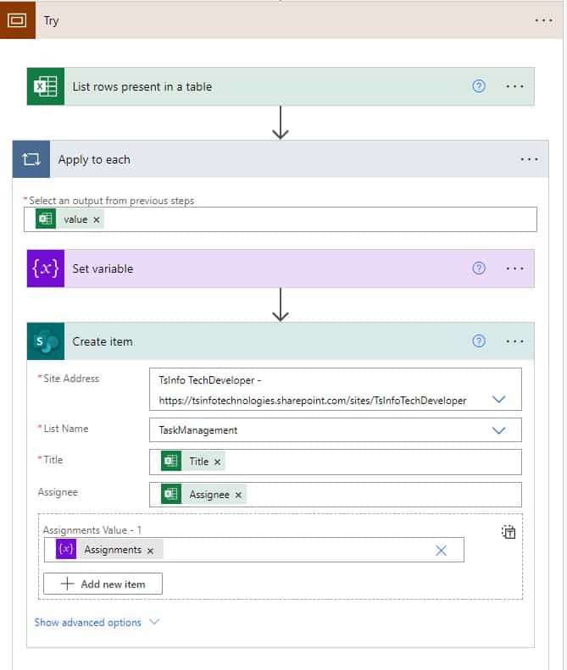The height and width of the screenshot is (670, 567).
Task: Remove the Title dynamic content token
Action: pyautogui.click(x=218, y=462)
